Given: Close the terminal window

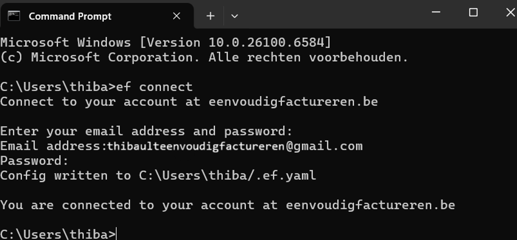Looking at the screenshot, I should 510,12.
